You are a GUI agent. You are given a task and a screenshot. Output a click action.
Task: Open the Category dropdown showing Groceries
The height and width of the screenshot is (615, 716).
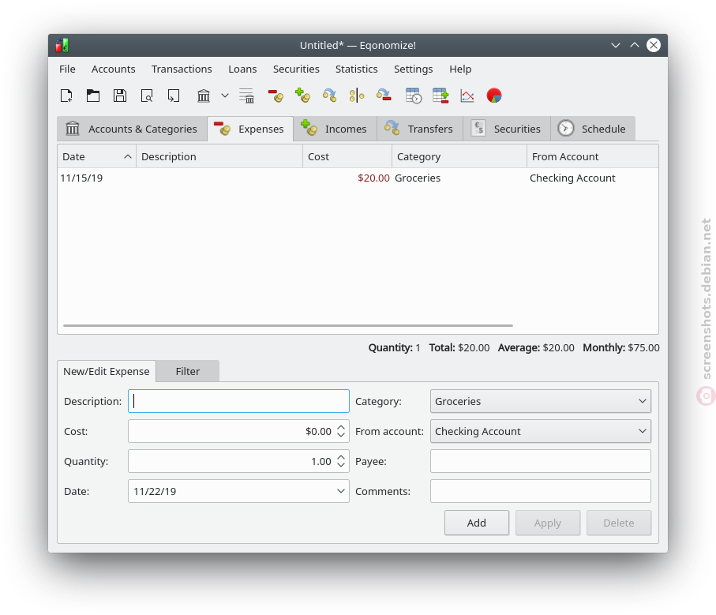point(541,401)
